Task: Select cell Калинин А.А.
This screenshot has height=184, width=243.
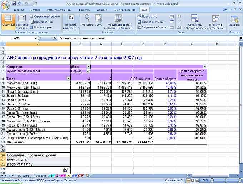Action: click(38, 160)
